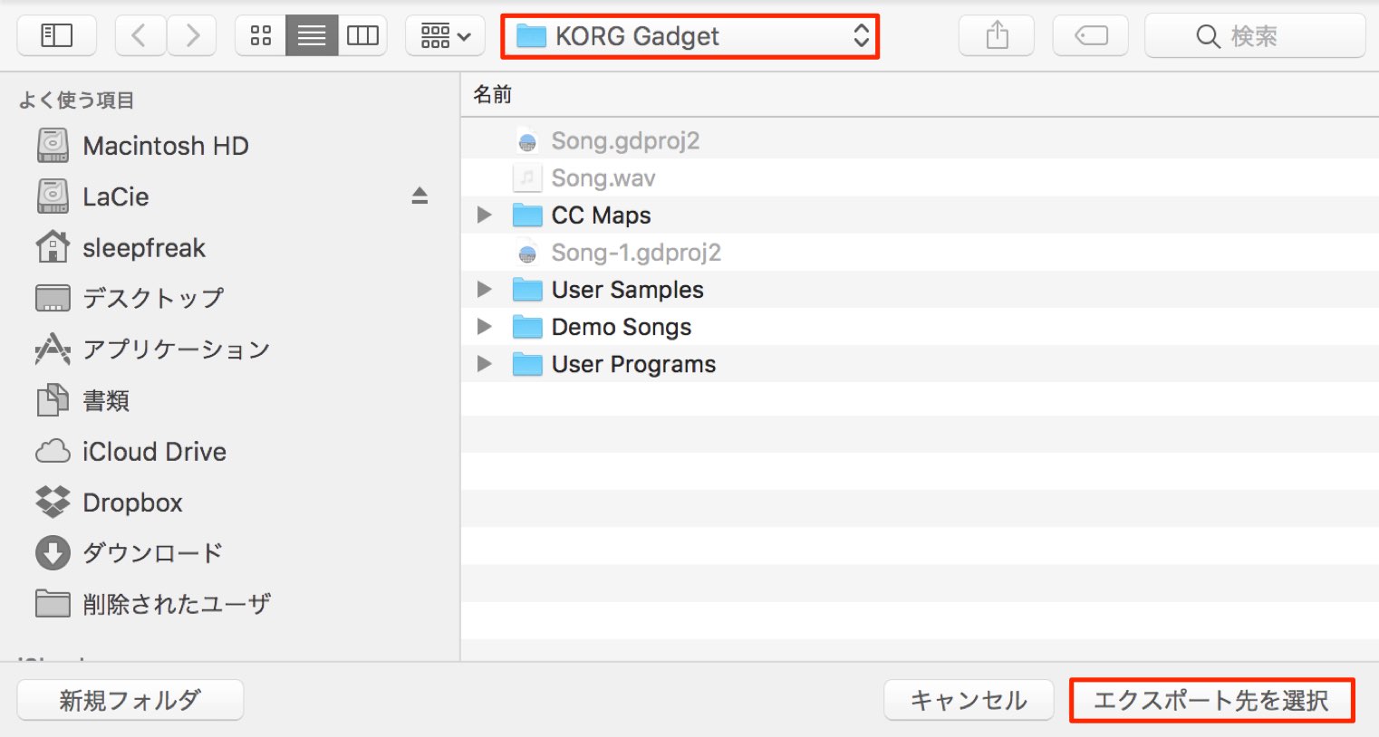This screenshot has width=1379, height=737.
Task: Click the キャンセル button
Action: click(969, 700)
